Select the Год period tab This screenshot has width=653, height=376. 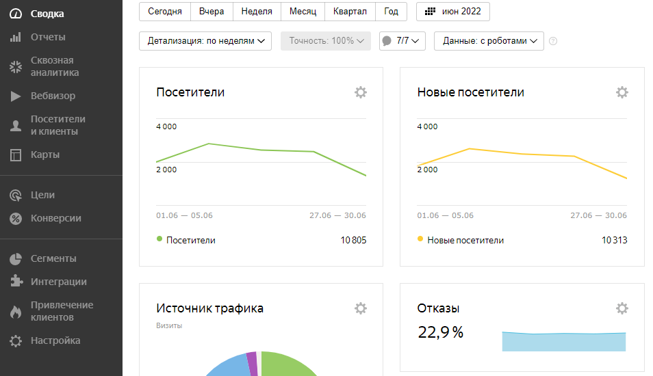point(391,11)
